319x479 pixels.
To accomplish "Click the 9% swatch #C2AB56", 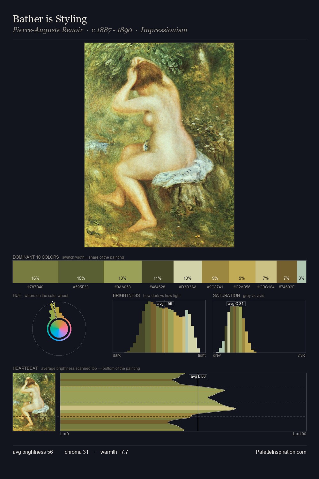I will (x=242, y=272).
